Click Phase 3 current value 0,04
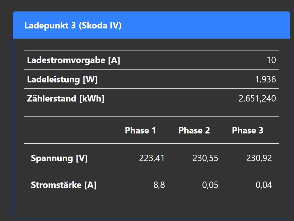The height and width of the screenshot is (221, 294). tap(264, 185)
